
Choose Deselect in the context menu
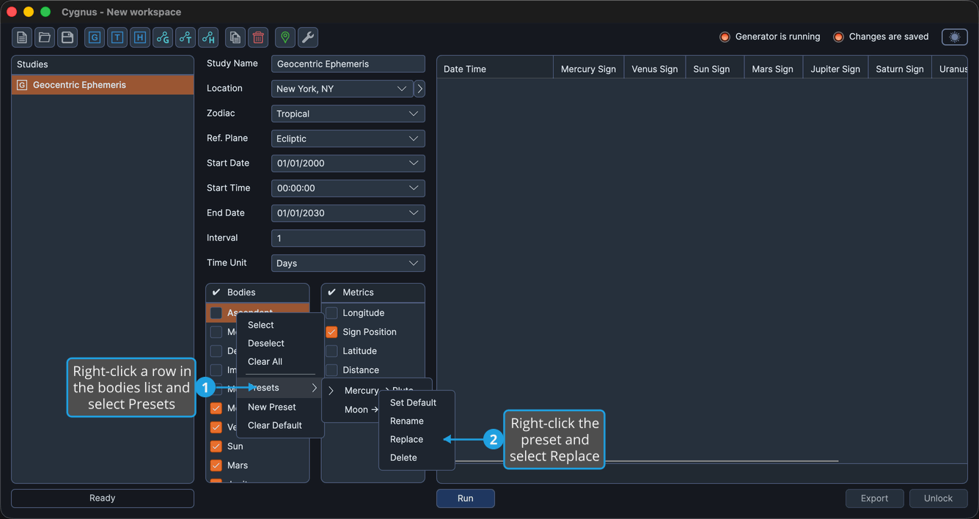click(x=280, y=344)
